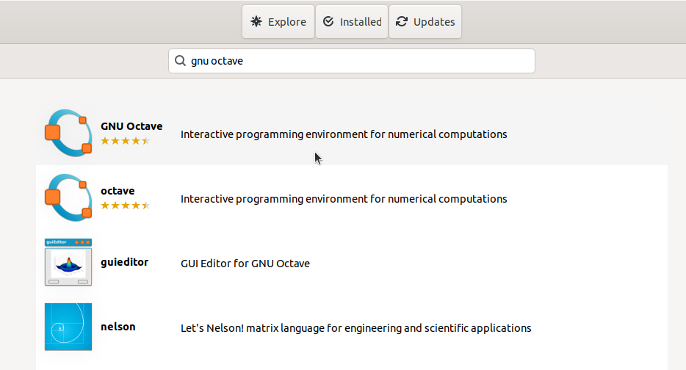The width and height of the screenshot is (686, 370).
Task: Switch to the Installed tab
Action: pyautogui.click(x=352, y=22)
